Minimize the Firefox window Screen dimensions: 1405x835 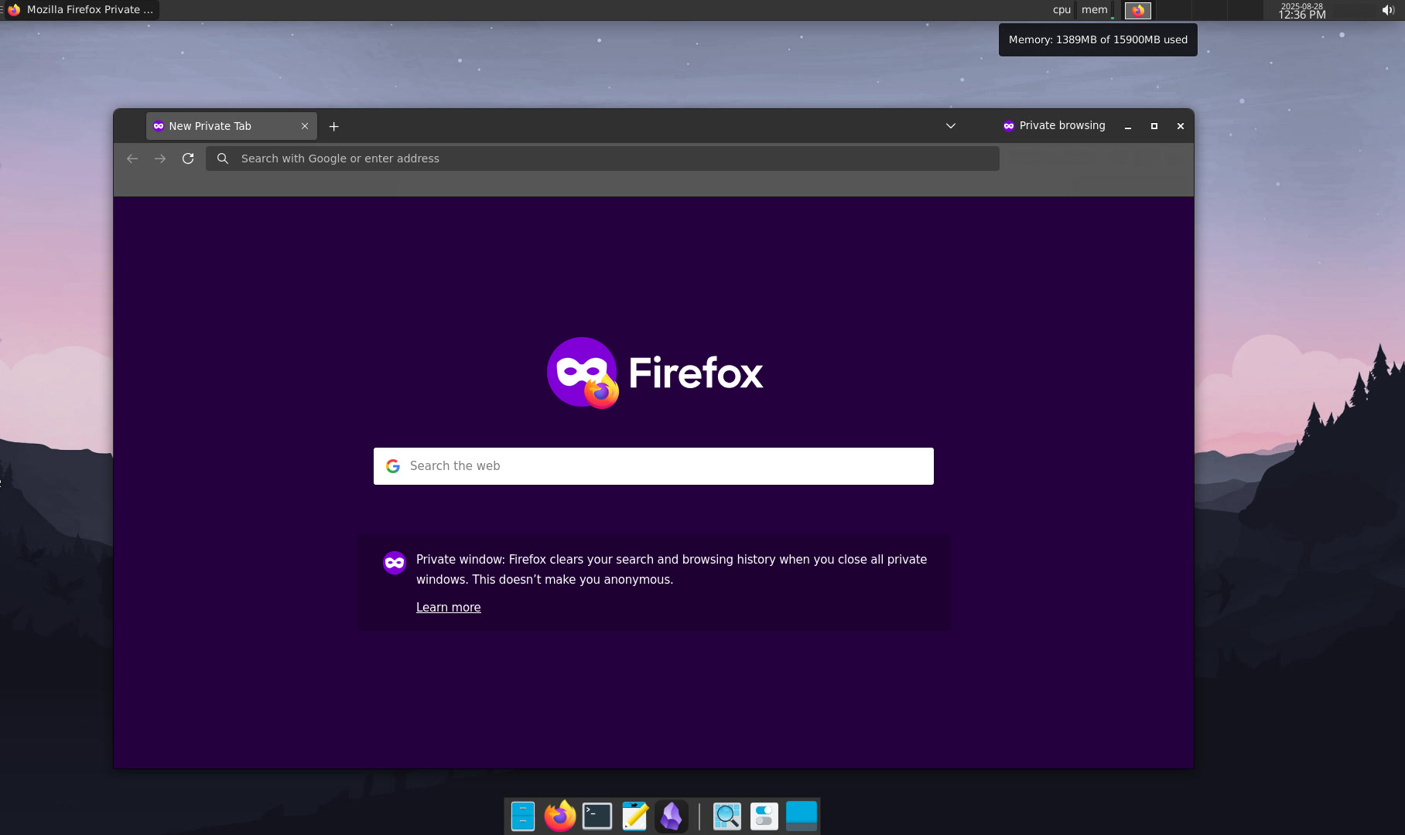tap(1128, 126)
